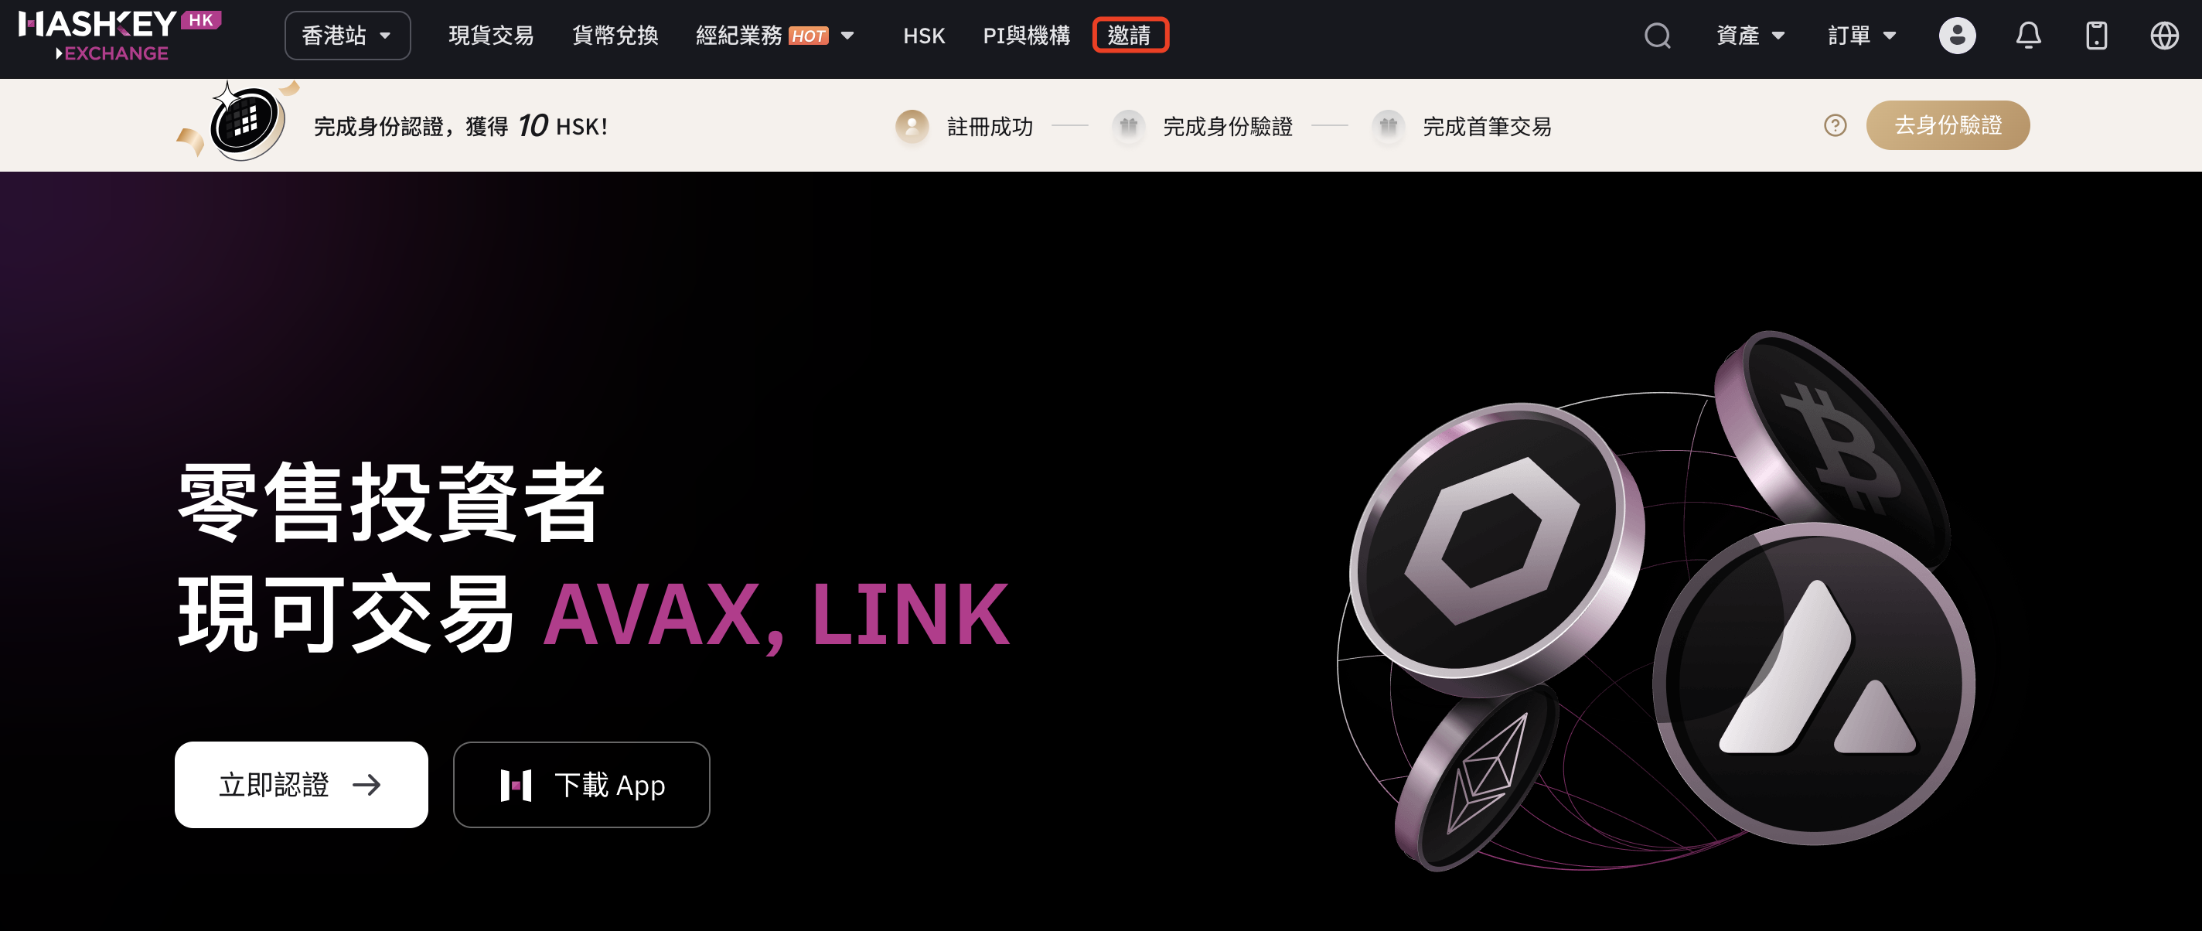Click the 立即認證 button
Viewport: 2202px width, 931px height.
pos(301,784)
